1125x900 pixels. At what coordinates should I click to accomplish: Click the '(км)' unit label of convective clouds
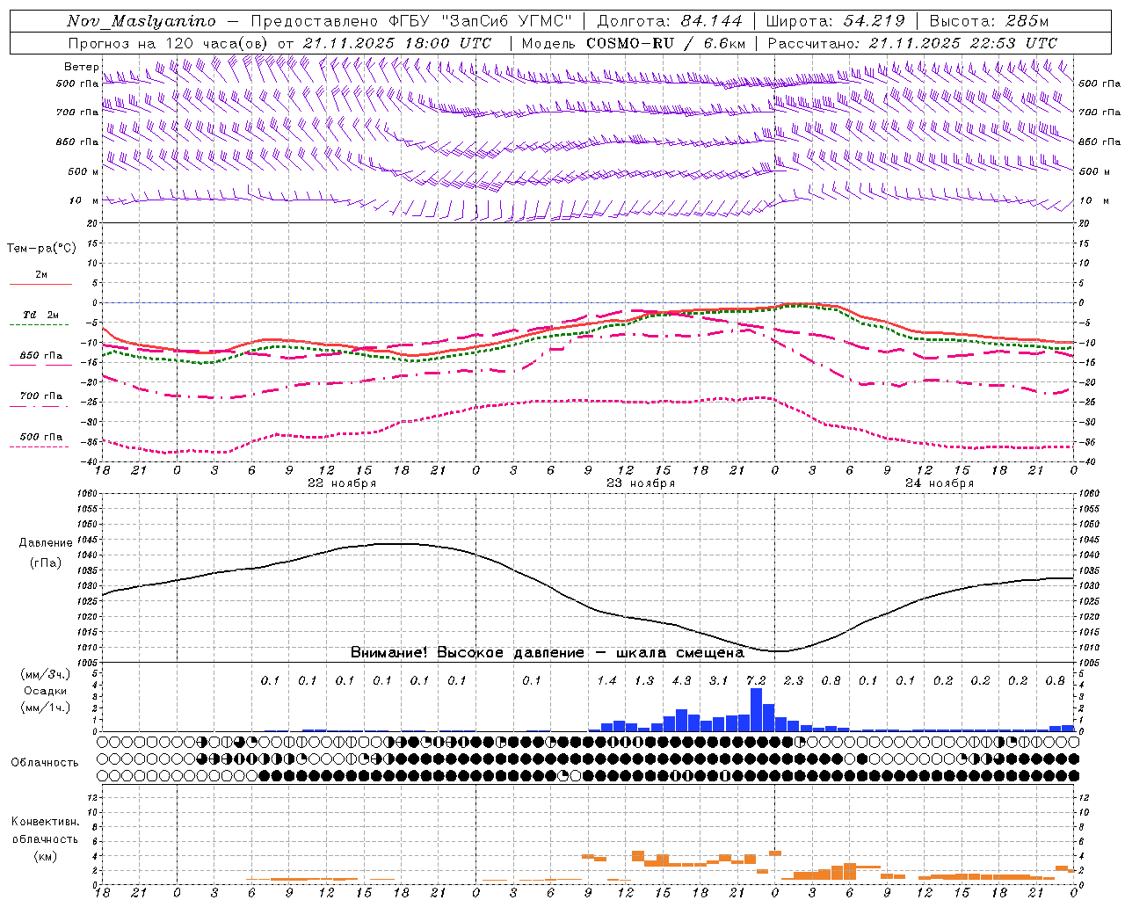tap(46, 856)
